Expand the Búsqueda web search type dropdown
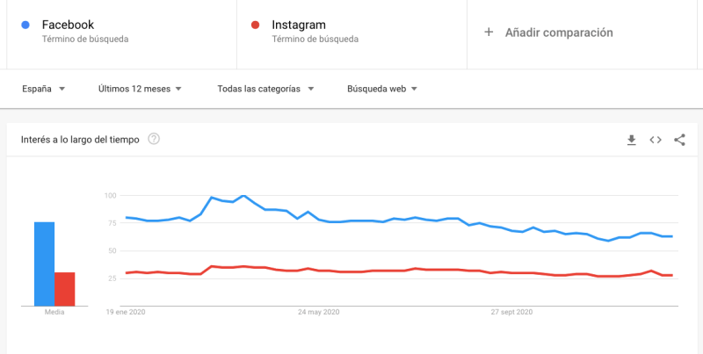The image size is (703, 354). (x=381, y=89)
